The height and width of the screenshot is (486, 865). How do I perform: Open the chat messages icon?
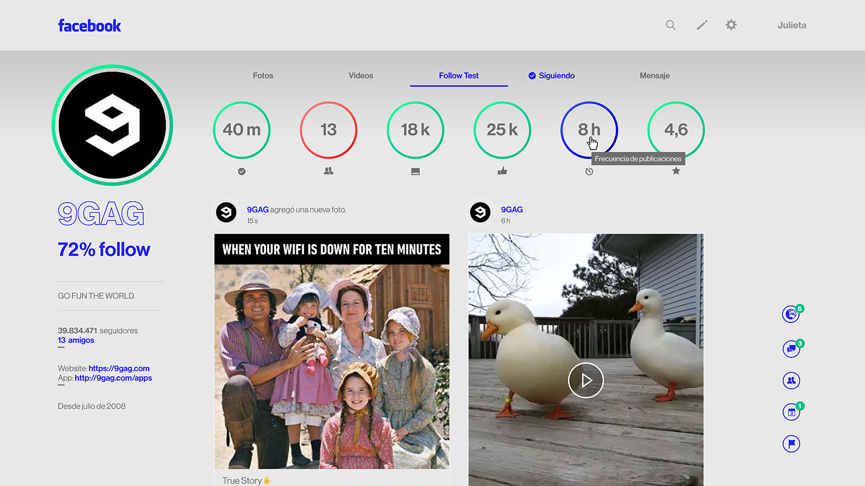coord(791,348)
